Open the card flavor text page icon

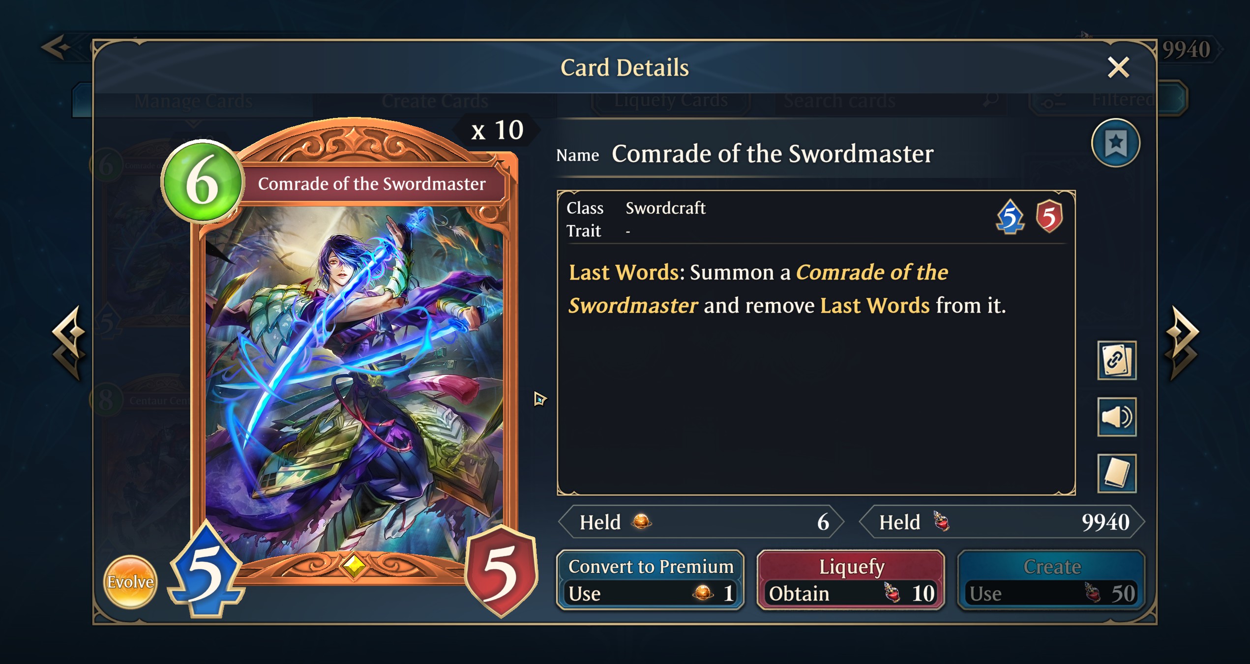coord(1116,473)
